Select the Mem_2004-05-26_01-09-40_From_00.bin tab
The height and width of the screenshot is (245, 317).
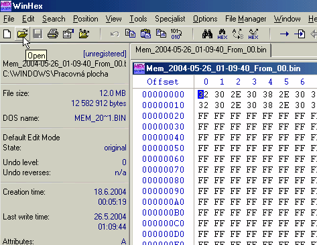click(201, 50)
